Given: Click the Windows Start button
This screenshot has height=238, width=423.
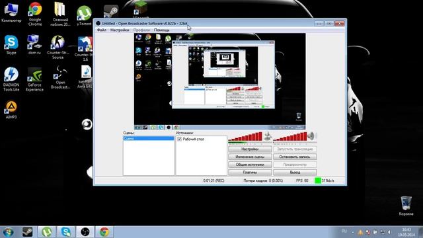Looking at the screenshot, I should pyautogui.click(x=8, y=232).
